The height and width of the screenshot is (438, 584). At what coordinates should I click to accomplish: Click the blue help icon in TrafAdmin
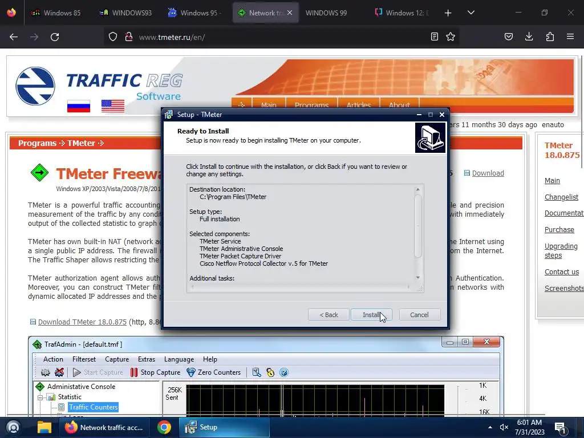click(x=284, y=372)
